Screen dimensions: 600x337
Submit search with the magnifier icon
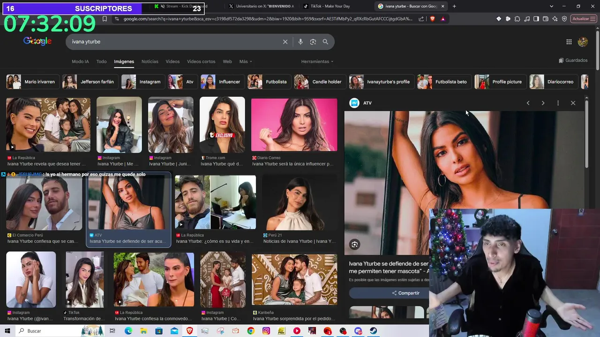click(x=325, y=42)
